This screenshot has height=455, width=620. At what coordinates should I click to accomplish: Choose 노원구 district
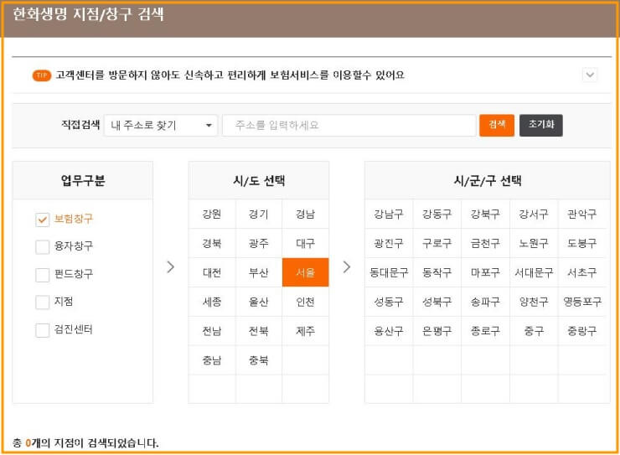[x=534, y=243]
